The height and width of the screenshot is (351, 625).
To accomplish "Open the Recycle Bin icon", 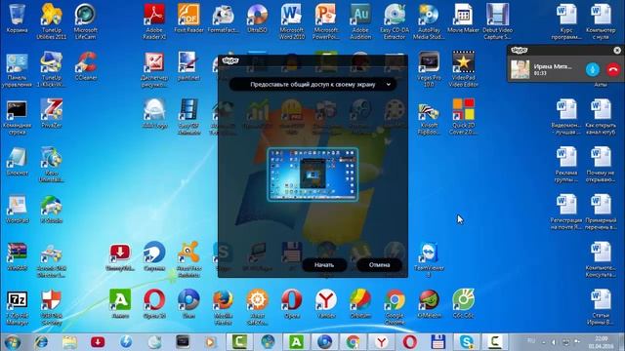I will click(18, 19).
